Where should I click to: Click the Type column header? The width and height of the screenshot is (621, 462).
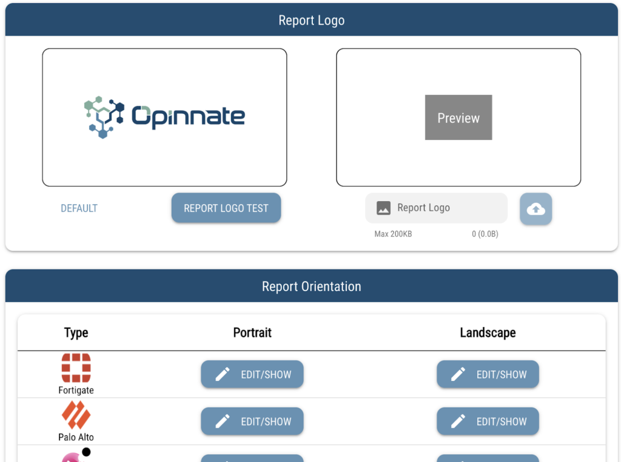pos(76,332)
